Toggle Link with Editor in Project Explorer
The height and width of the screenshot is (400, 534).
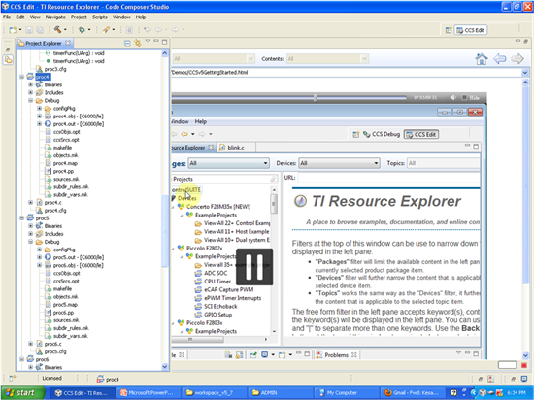coord(137,43)
